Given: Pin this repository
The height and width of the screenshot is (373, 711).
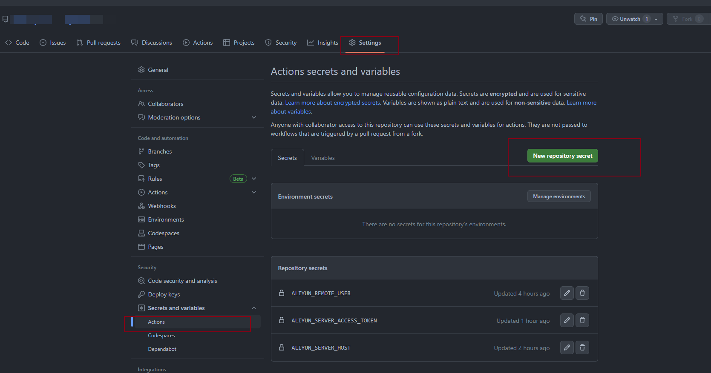Looking at the screenshot, I should click(588, 19).
